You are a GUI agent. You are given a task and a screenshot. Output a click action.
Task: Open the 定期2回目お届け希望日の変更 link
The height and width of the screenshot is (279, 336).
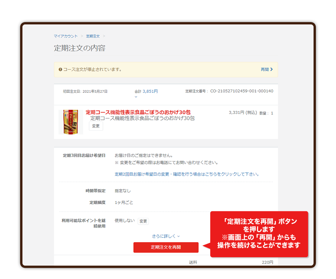pyautogui.click(x=187, y=174)
